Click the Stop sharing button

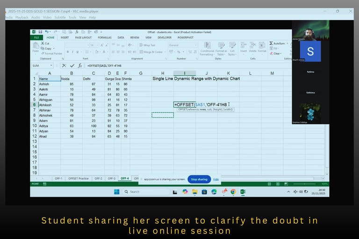coord(199,179)
